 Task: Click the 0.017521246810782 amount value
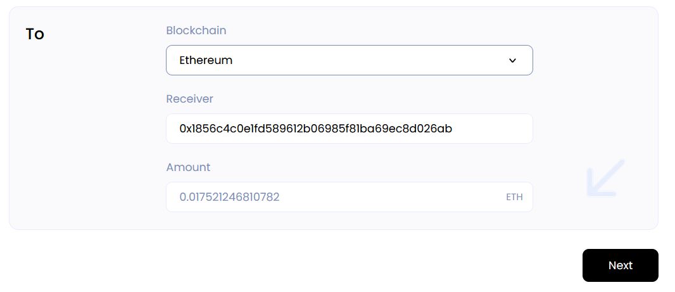[229, 197]
